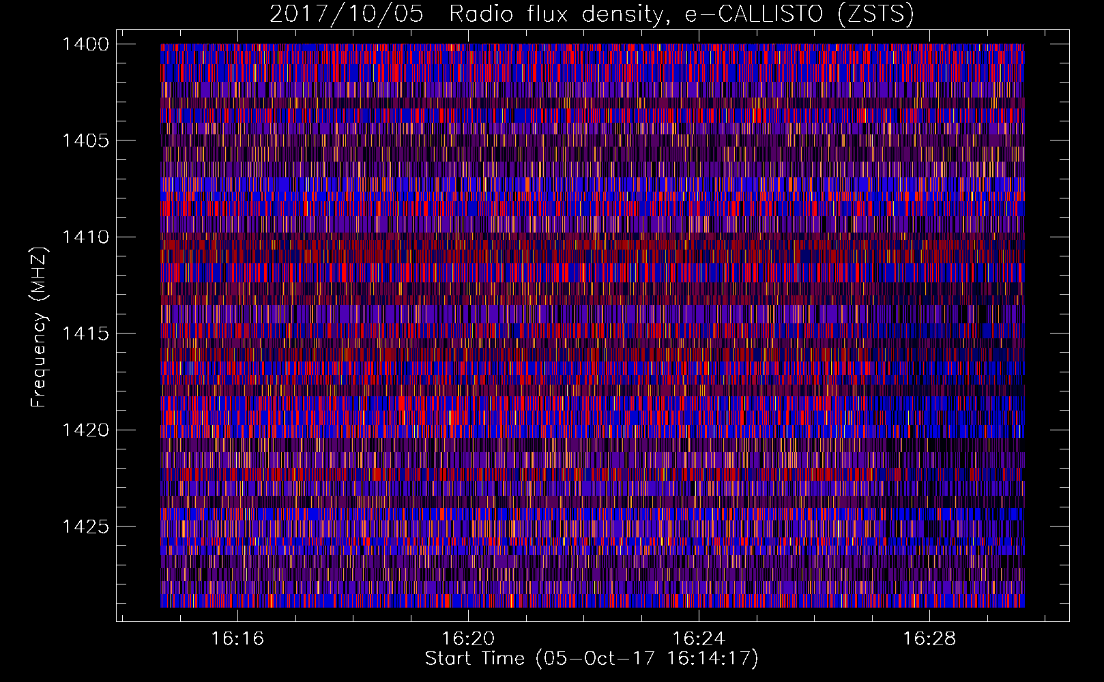
Task: Click the Frequency (MHZ) axis title
Action: [x=40, y=327]
